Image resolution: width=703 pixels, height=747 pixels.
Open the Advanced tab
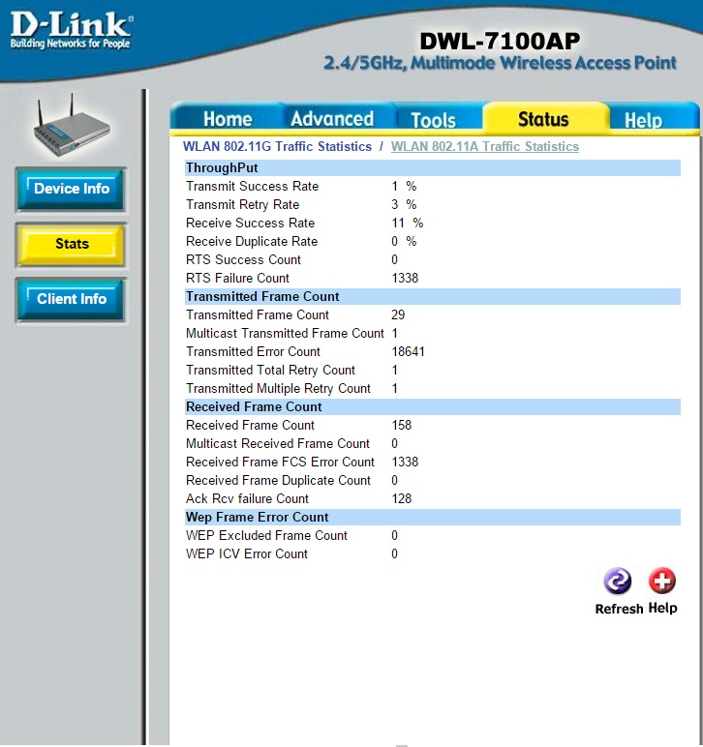pyautogui.click(x=332, y=119)
